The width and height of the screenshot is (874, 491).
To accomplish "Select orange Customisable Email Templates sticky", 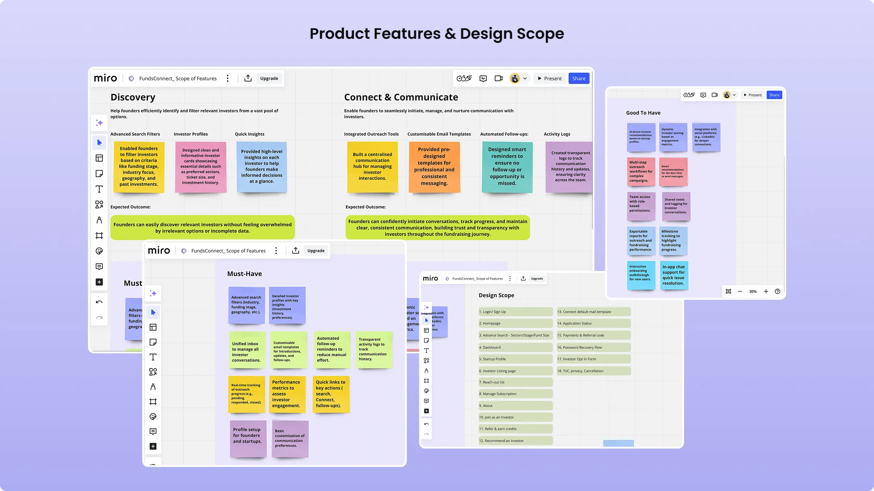I will point(434,167).
